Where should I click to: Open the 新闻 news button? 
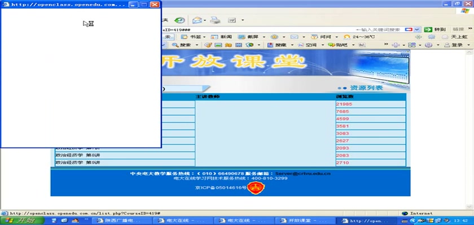click(221, 37)
